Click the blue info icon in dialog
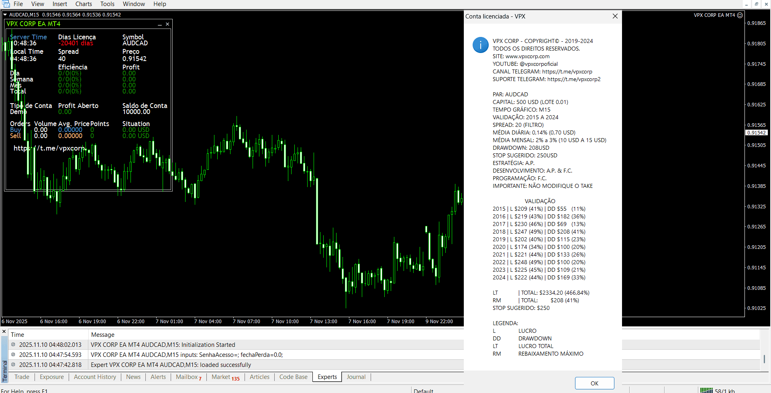Viewport: 771px width, 393px height. coord(480,45)
